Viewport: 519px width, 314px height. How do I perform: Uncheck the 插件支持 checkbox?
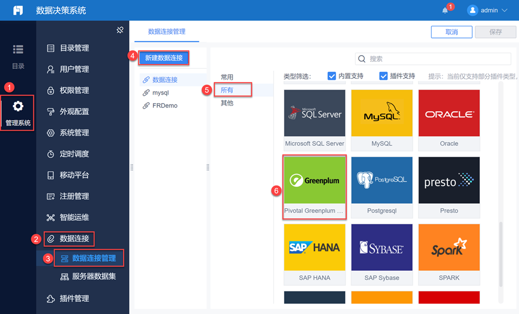pos(383,76)
